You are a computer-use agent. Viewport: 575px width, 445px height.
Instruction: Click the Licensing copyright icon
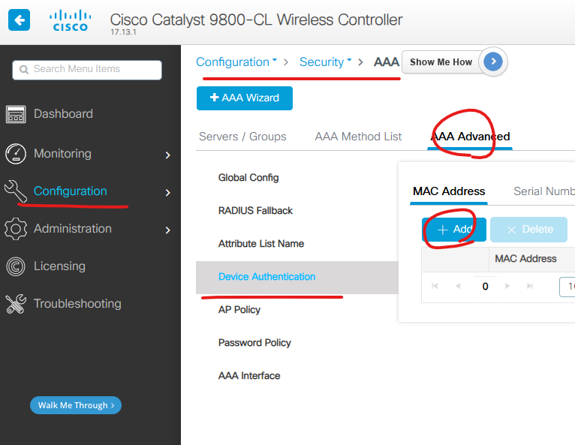click(16, 266)
